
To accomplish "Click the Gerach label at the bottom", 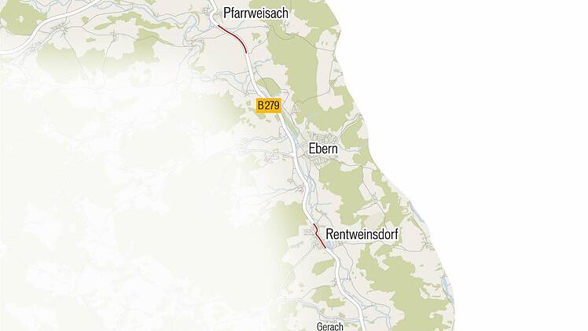I will (x=329, y=326).
